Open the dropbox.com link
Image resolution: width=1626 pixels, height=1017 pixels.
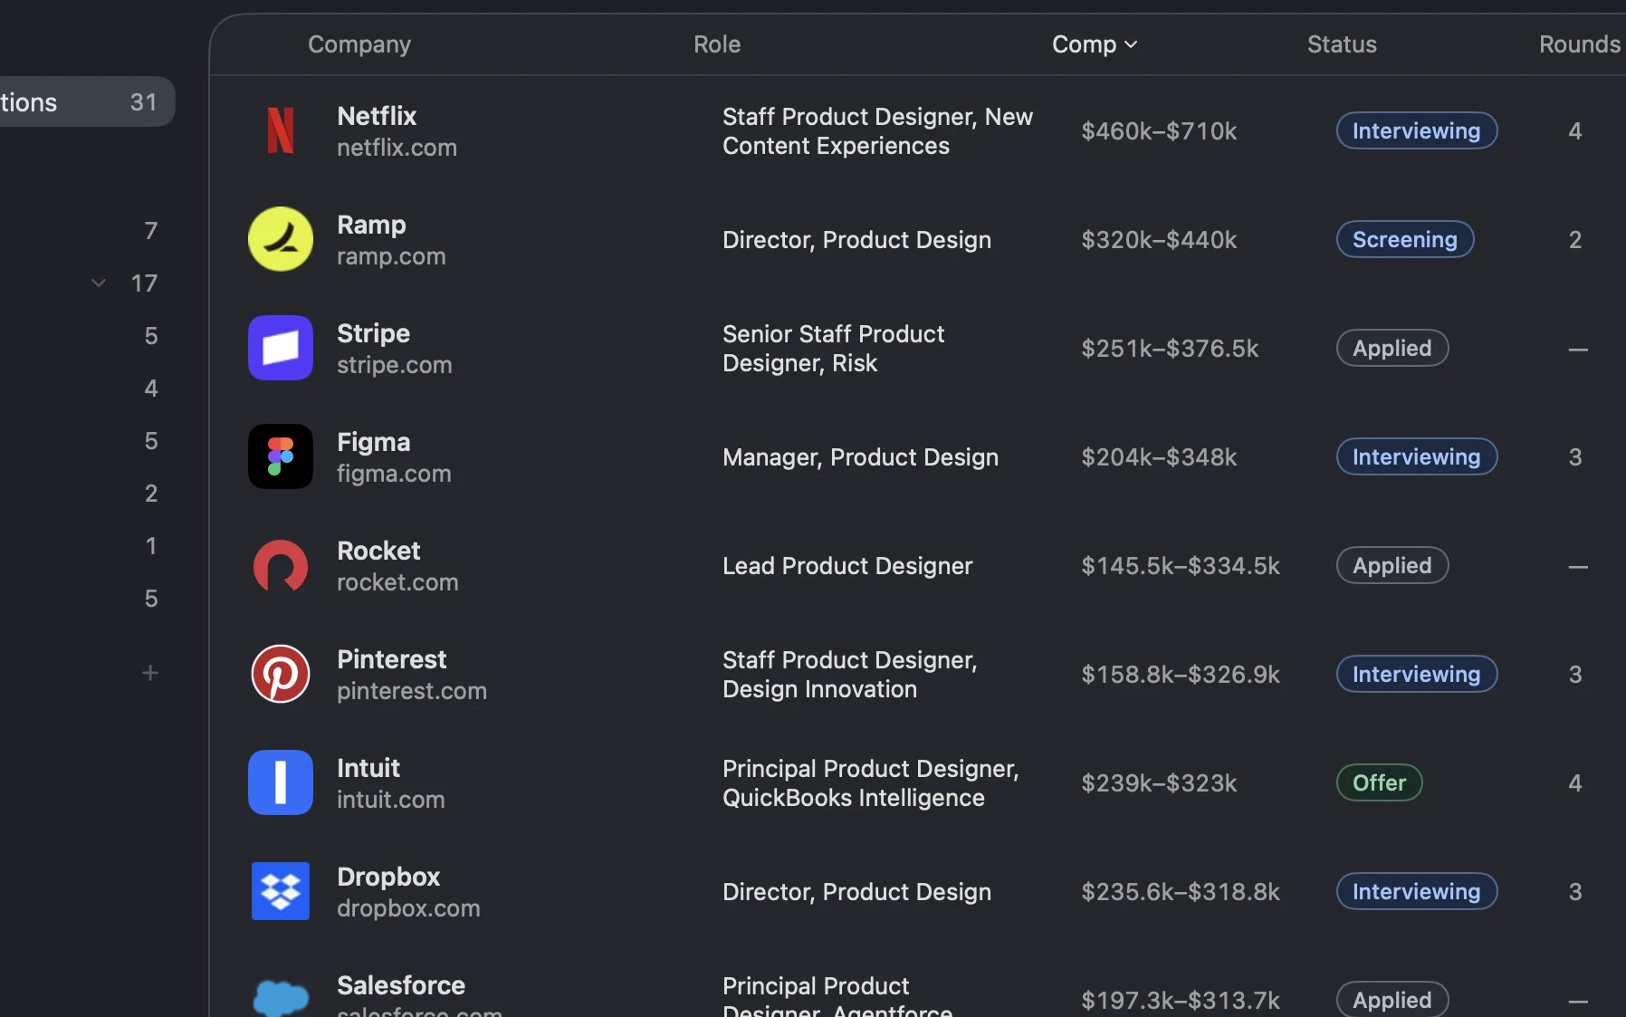coord(408,908)
